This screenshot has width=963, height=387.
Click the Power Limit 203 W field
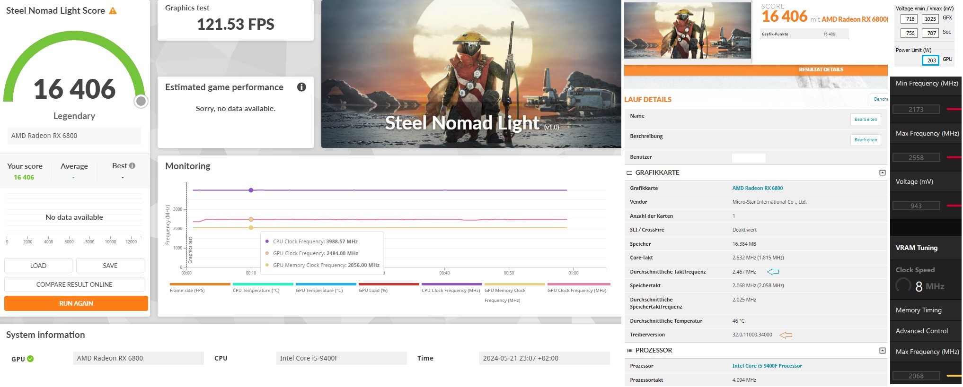click(931, 60)
